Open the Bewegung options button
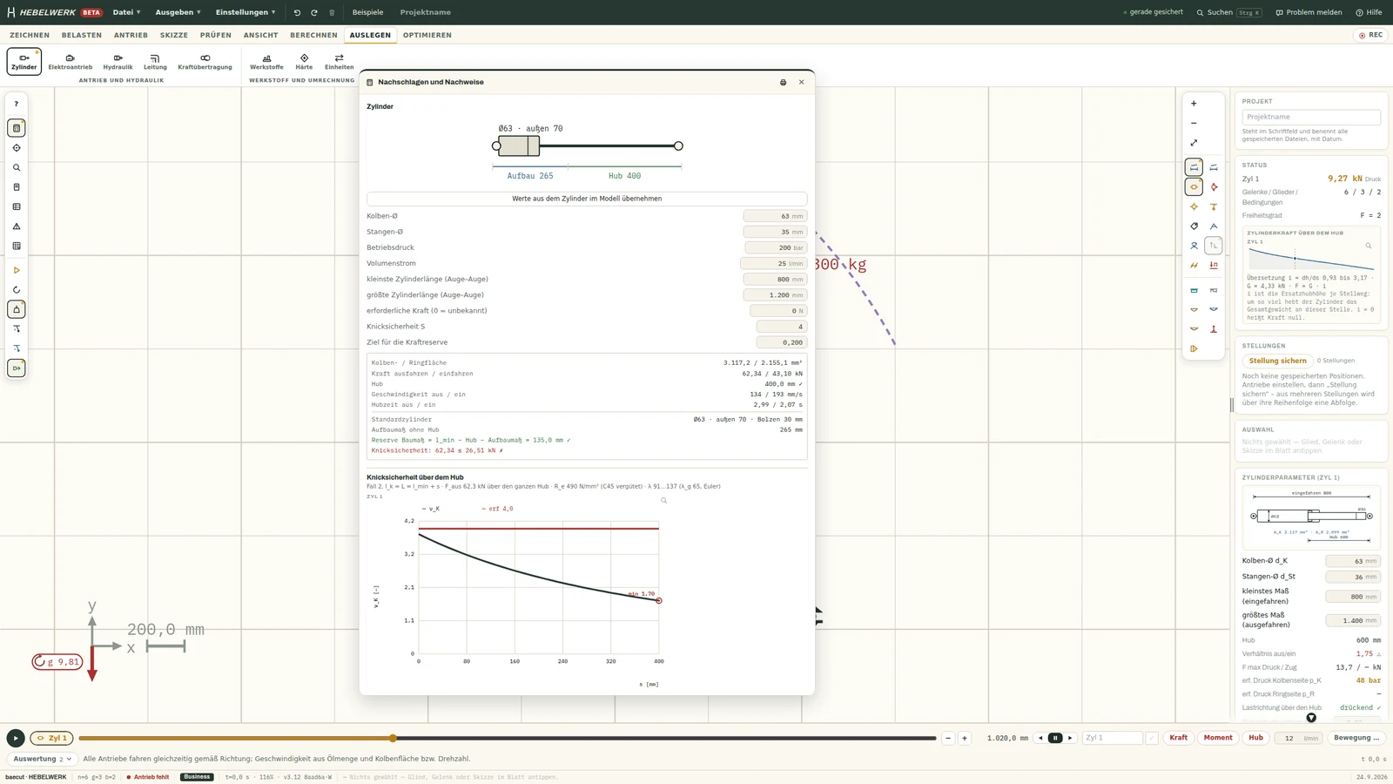 click(x=1356, y=738)
